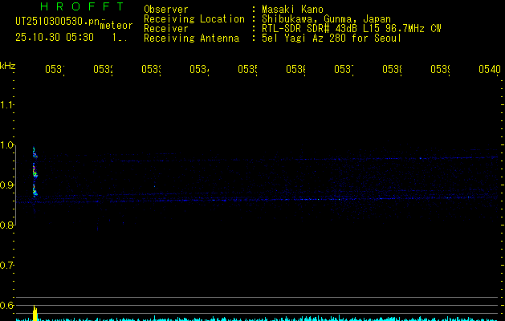Click the RTL-SDR receiver settings text

351,28
